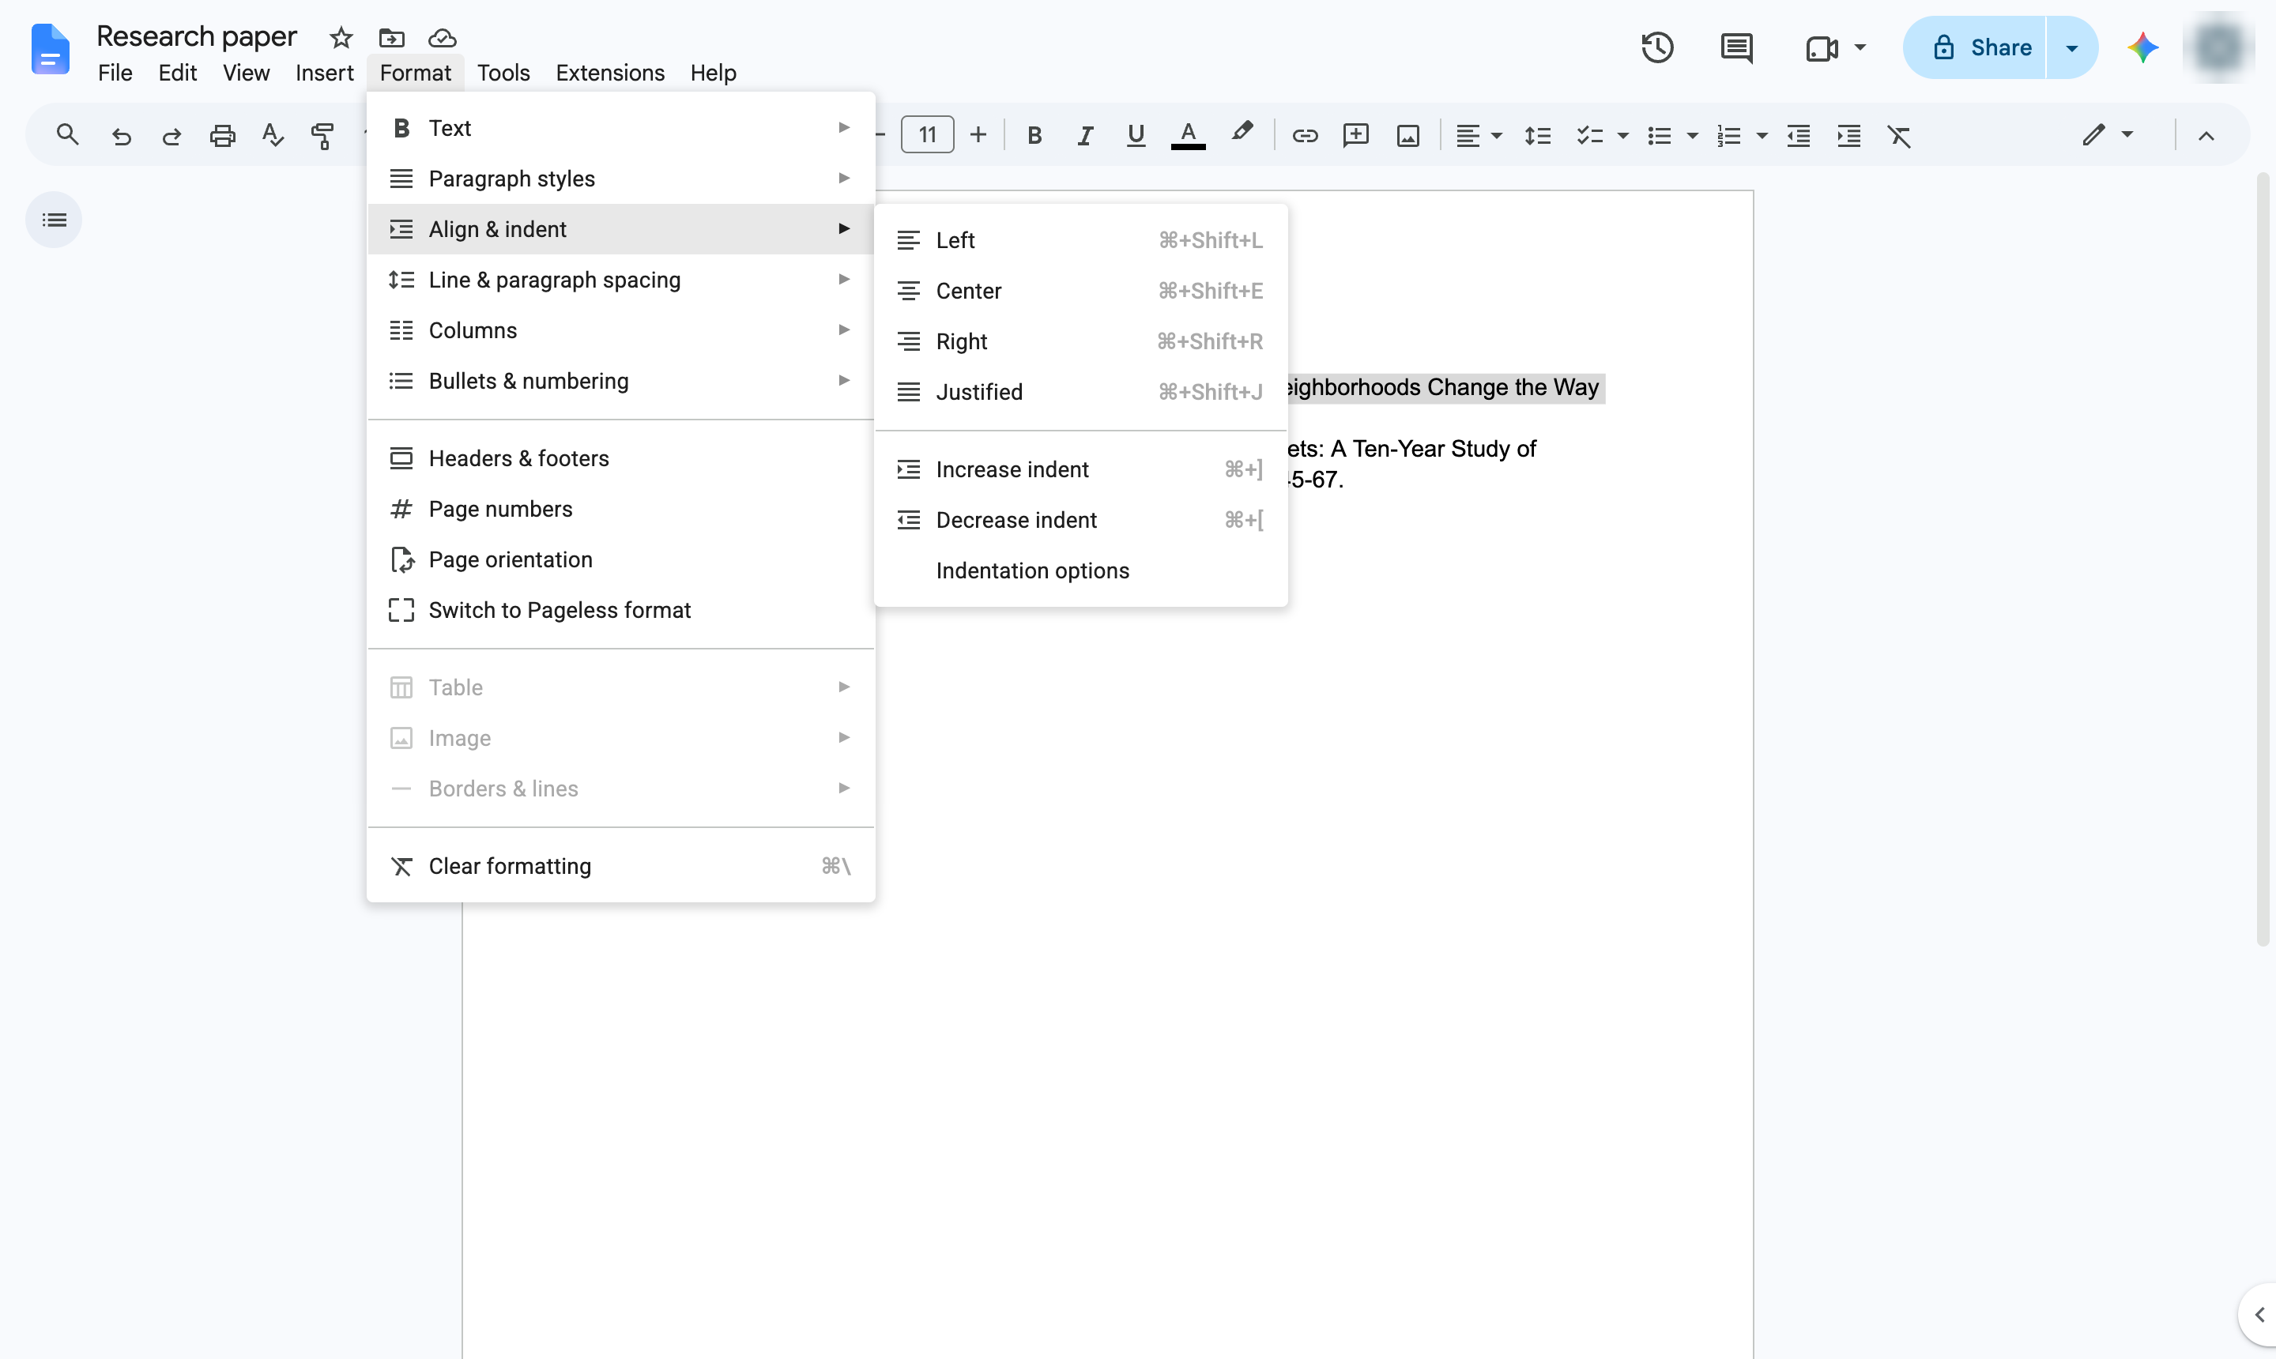Show the document outline panel
This screenshot has height=1359, width=2276.
click(54, 220)
